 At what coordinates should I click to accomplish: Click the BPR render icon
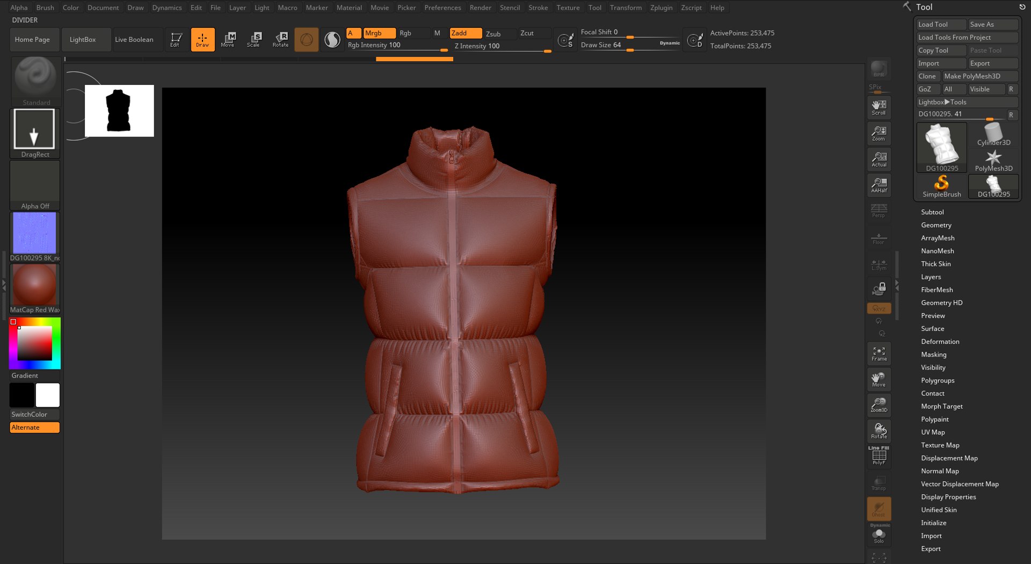(878, 69)
